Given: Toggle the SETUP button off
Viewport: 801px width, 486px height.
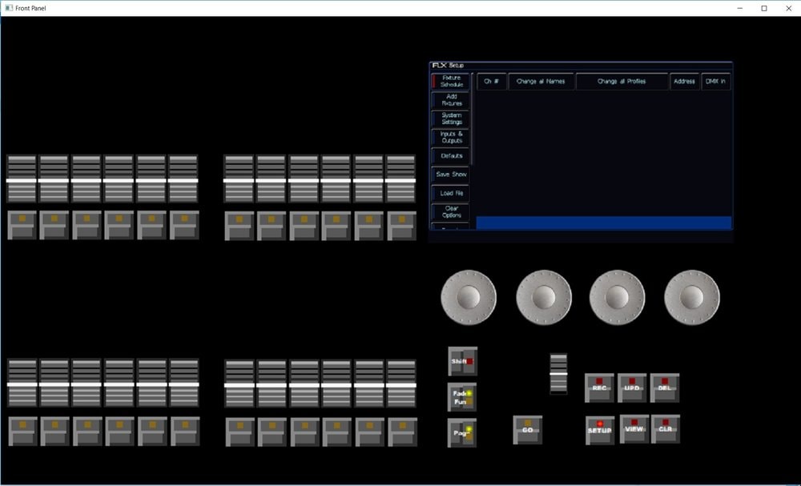Looking at the screenshot, I should pyautogui.click(x=599, y=429).
